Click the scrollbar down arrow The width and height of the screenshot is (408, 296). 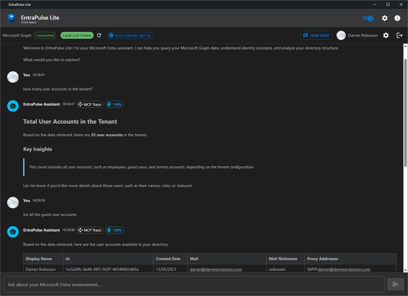coord(406,270)
